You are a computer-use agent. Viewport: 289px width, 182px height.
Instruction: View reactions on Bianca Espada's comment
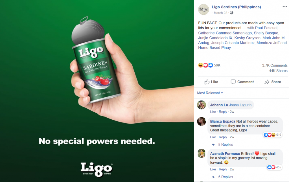(x=272, y=135)
